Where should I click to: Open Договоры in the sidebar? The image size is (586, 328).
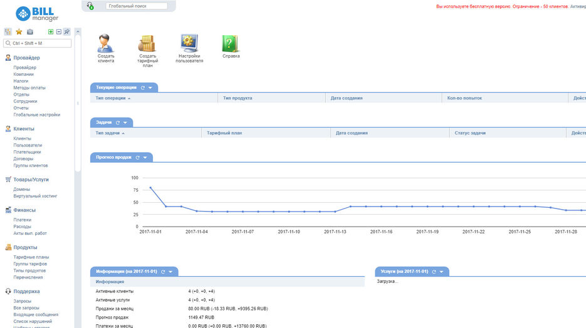pos(23,158)
